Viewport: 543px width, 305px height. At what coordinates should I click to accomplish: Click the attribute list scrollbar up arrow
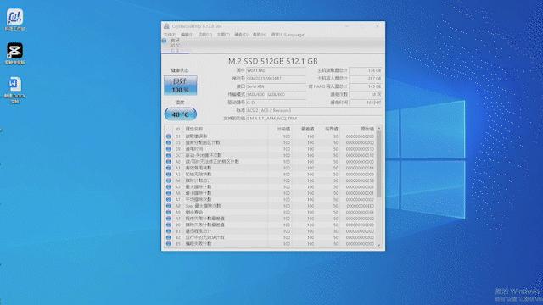pyautogui.click(x=379, y=128)
